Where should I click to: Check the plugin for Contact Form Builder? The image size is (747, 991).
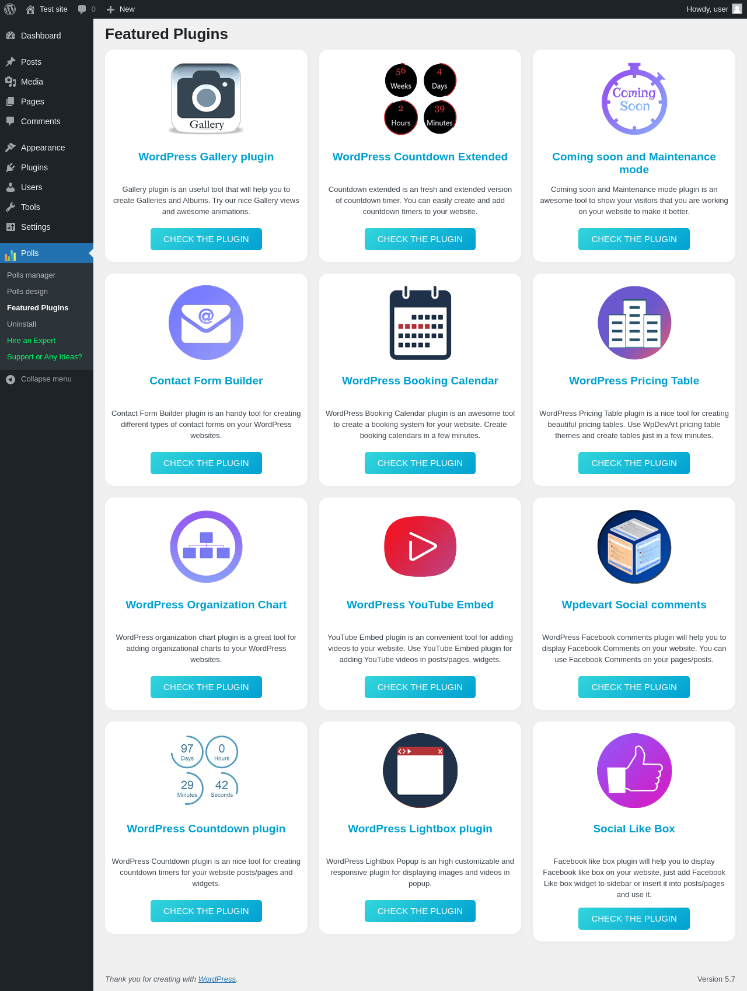[x=206, y=463]
